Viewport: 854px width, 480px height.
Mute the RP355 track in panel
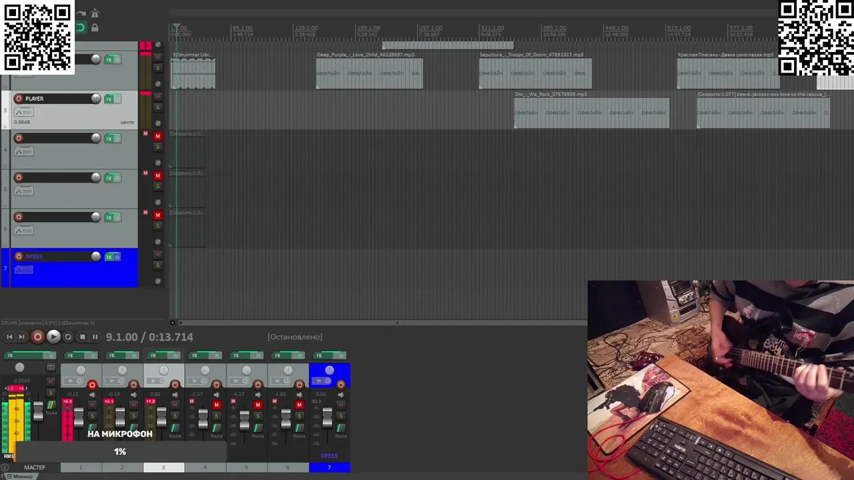coord(158,254)
